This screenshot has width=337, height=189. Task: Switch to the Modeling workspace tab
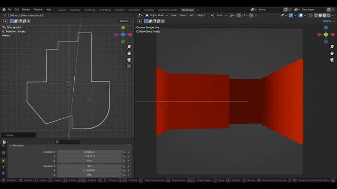(x=75, y=10)
